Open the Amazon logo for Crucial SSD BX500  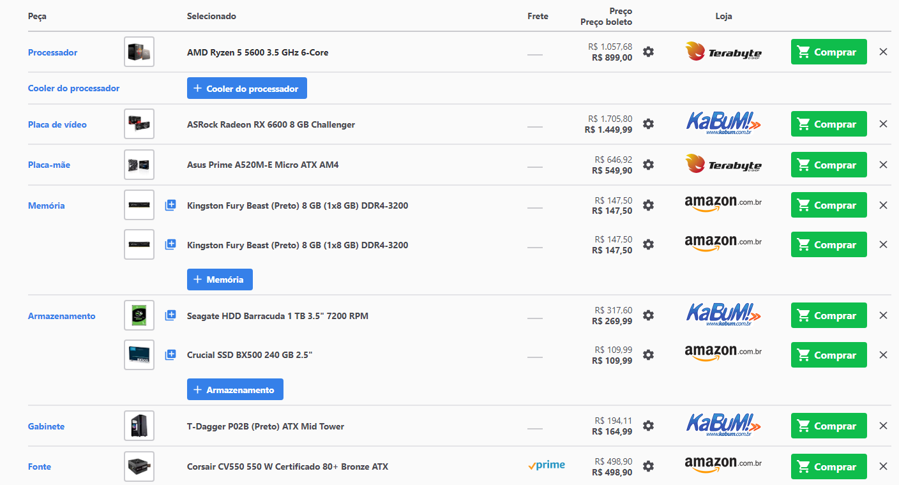(x=723, y=353)
